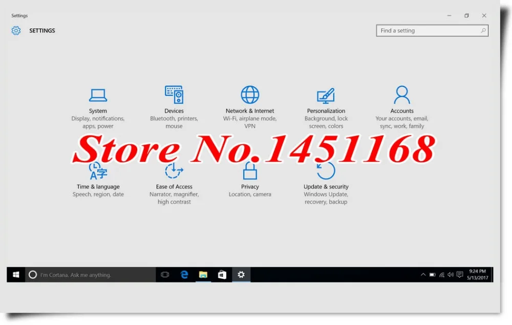512x325 pixels.
Task: Click the 'Display, notifications, apps, power' description
Action: coord(98,122)
